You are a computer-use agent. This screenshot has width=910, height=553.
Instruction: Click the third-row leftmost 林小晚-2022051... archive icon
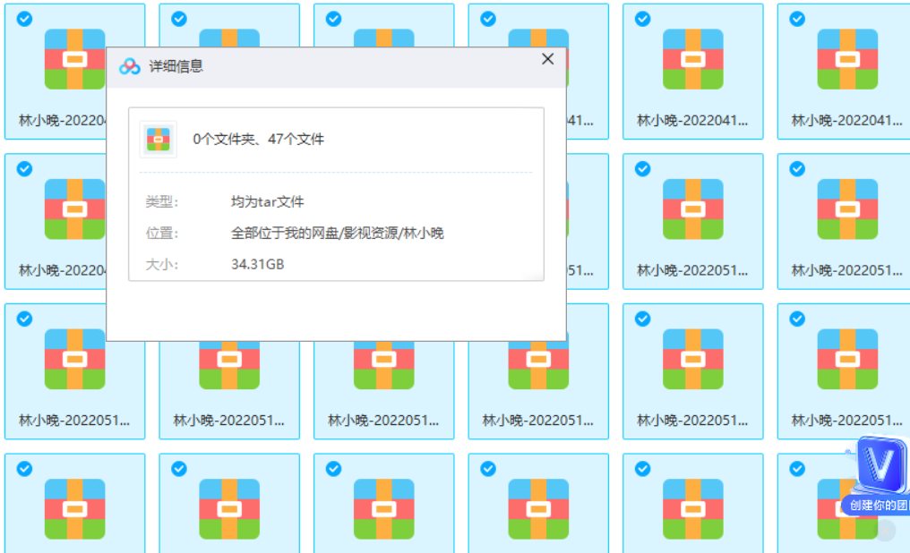(x=75, y=359)
